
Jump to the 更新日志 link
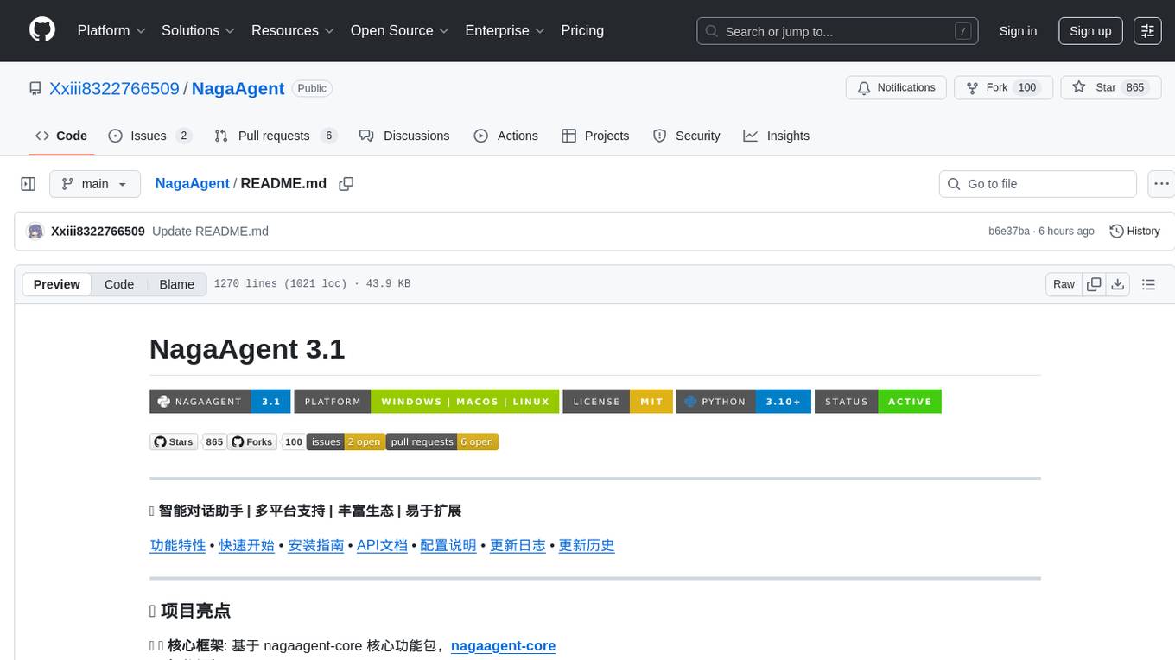pos(518,545)
